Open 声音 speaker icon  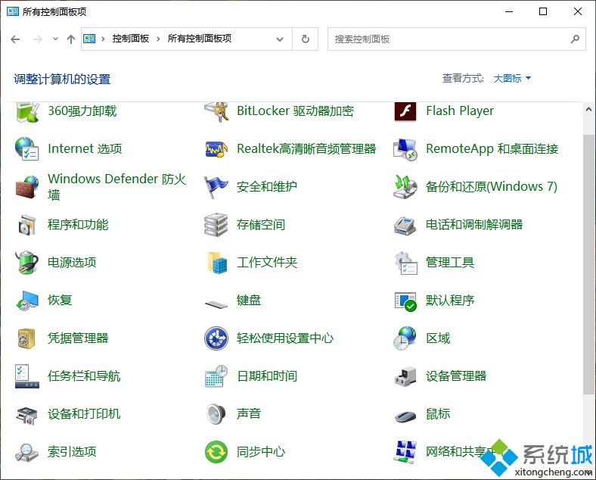click(x=216, y=414)
